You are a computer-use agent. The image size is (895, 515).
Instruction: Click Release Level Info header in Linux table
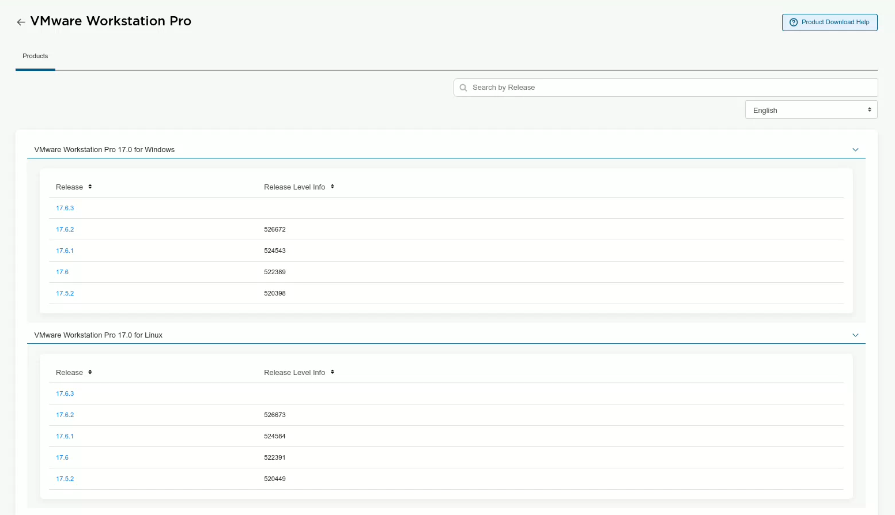tap(294, 373)
